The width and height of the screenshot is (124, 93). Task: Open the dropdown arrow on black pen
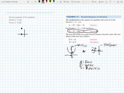44,3
